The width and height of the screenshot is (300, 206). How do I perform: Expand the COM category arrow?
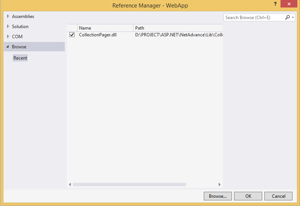click(x=8, y=36)
